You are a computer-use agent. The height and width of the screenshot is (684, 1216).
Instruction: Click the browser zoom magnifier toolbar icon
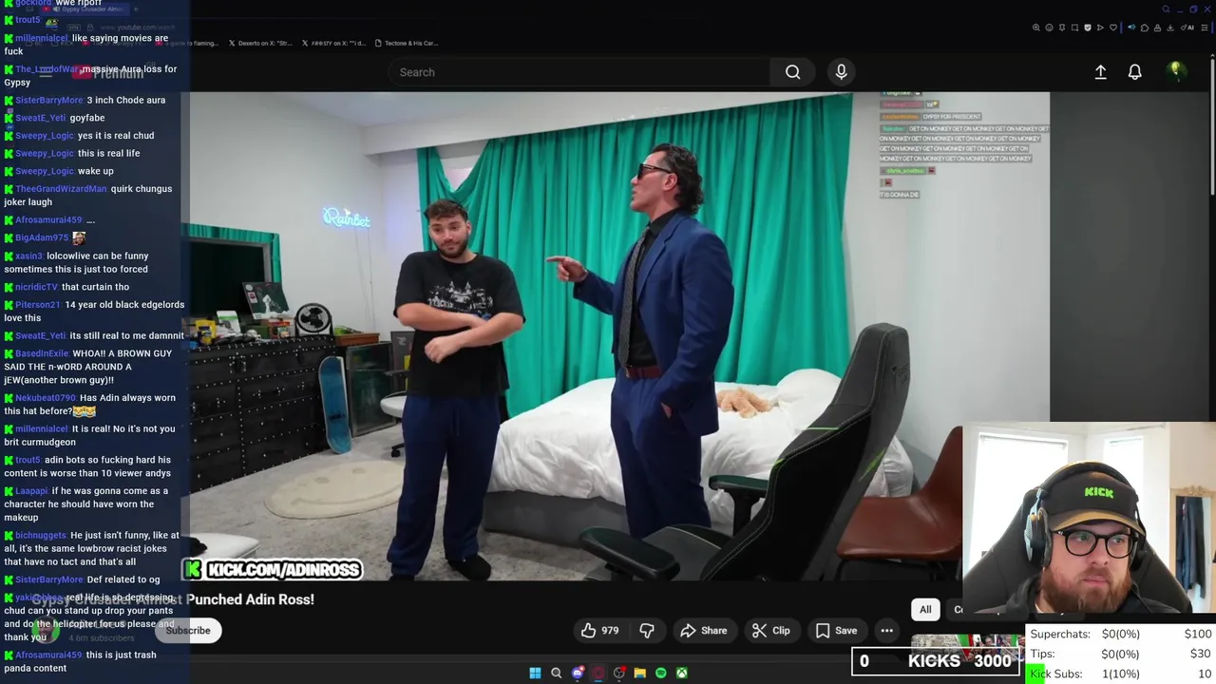pyautogui.click(x=1036, y=28)
